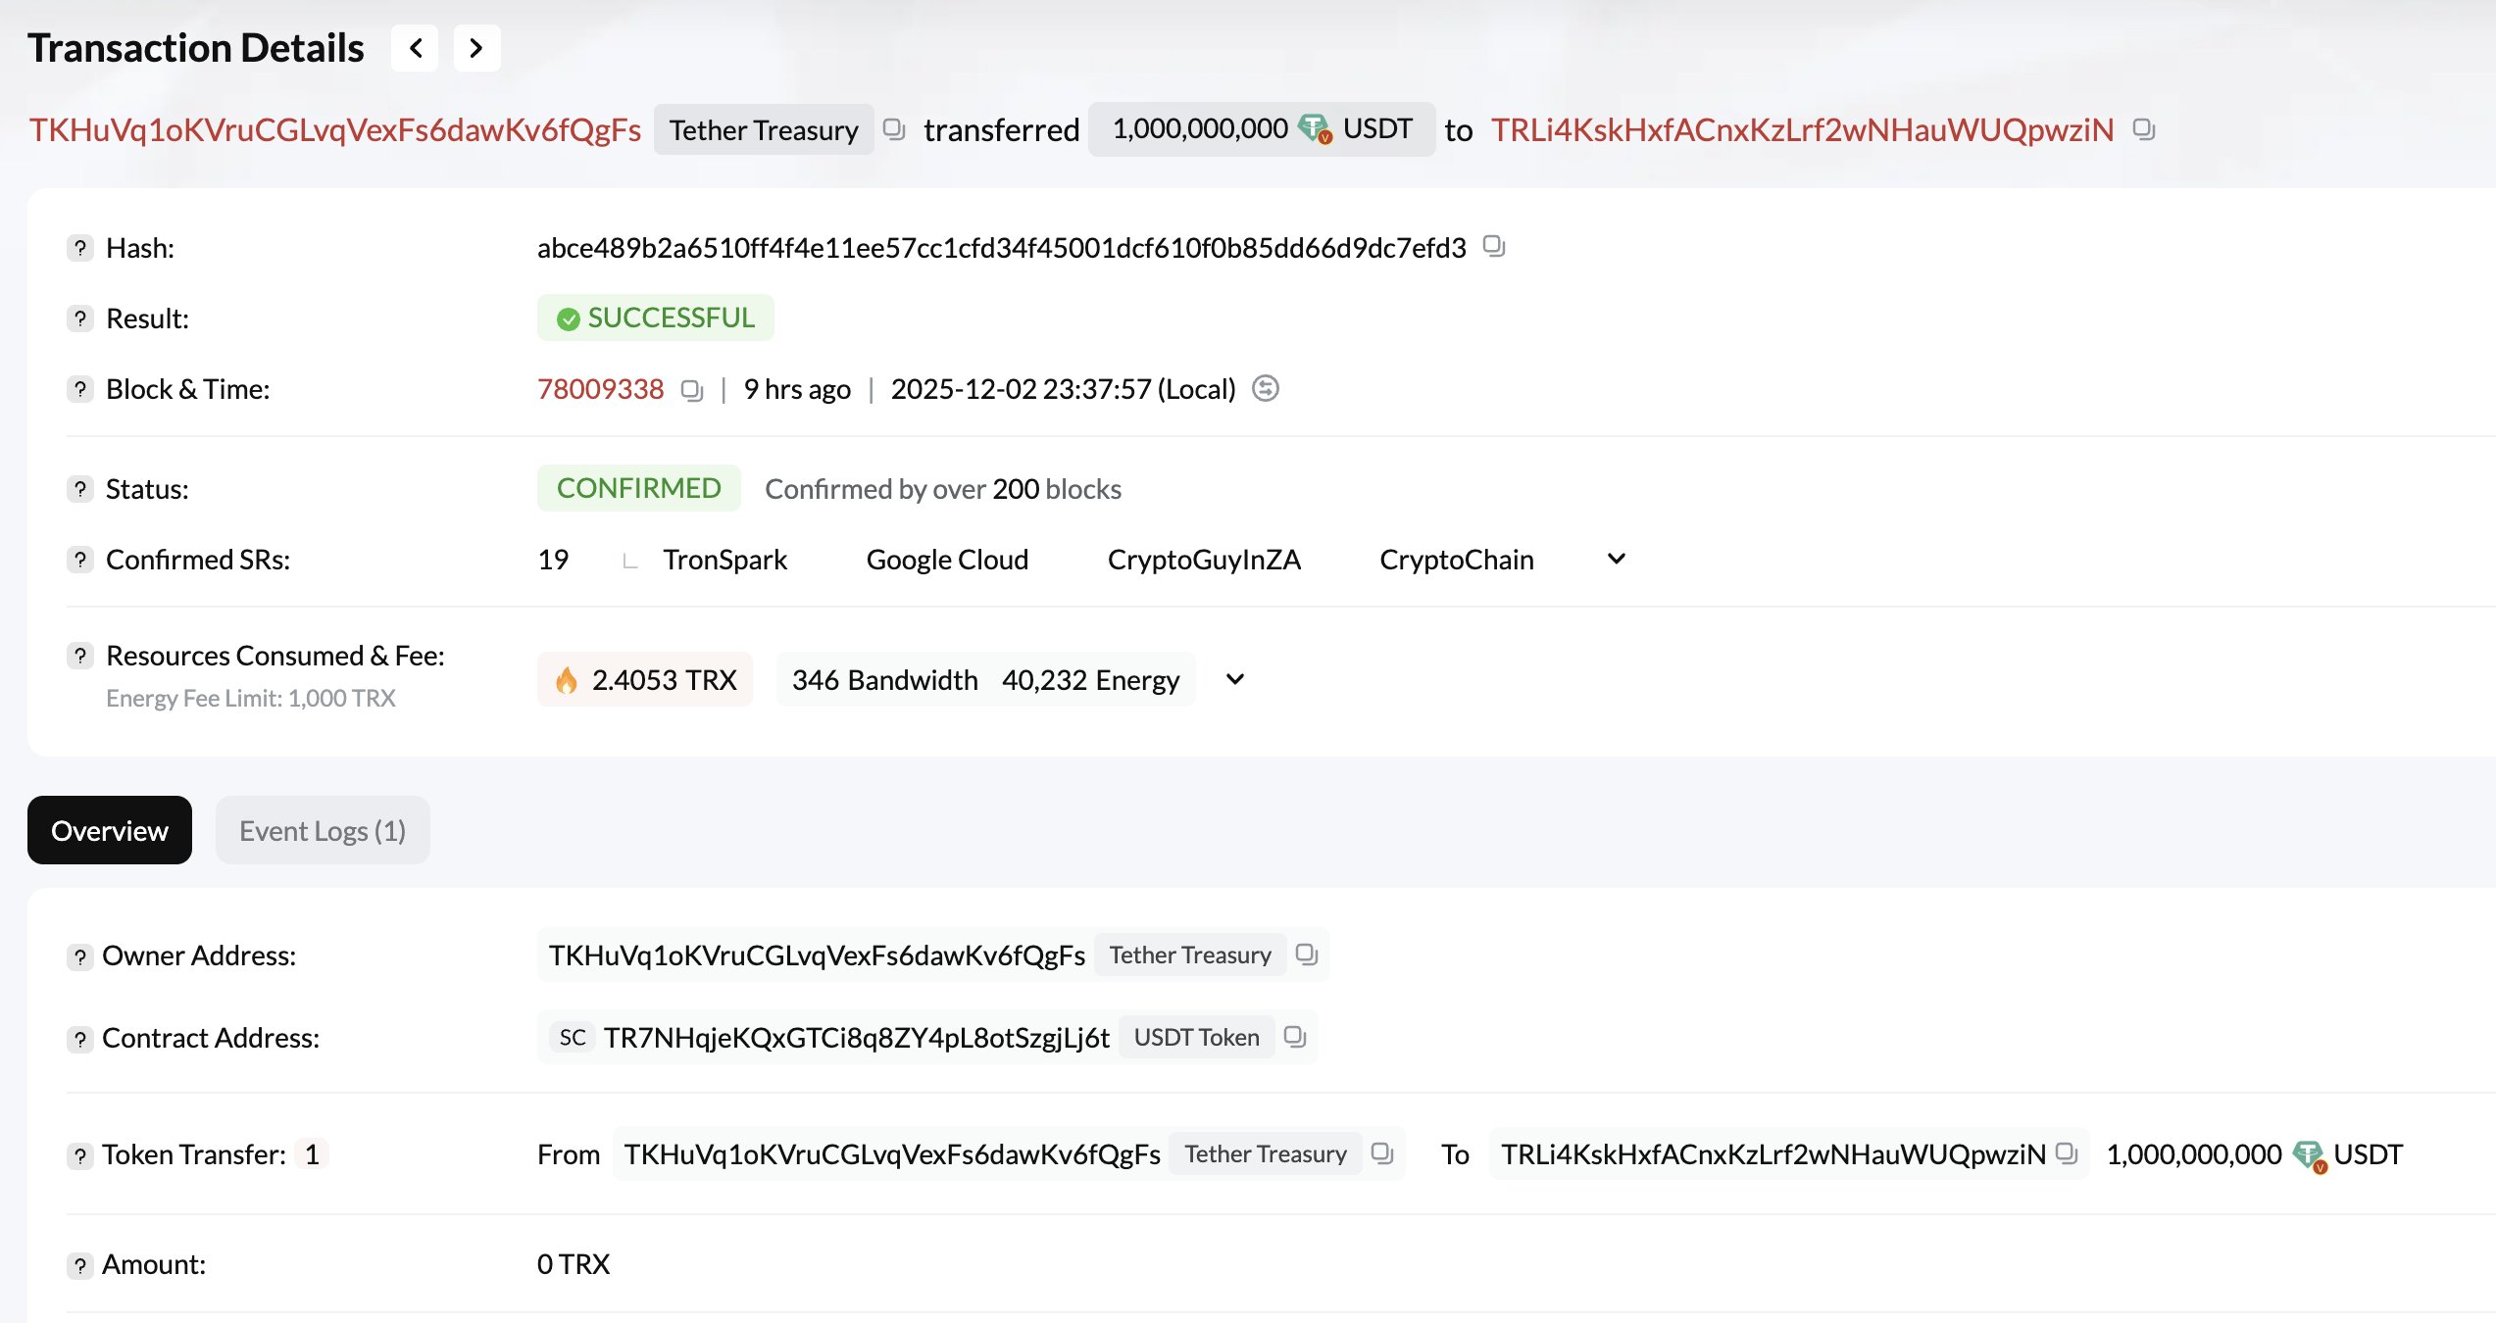Image resolution: width=2496 pixels, height=1323 pixels.
Task: Copy the transaction hash
Action: (x=1494, y=247)
